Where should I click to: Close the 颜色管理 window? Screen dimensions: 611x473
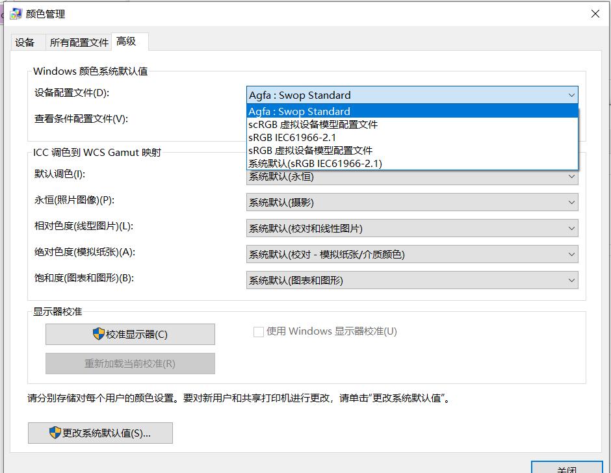coord(595,14)
